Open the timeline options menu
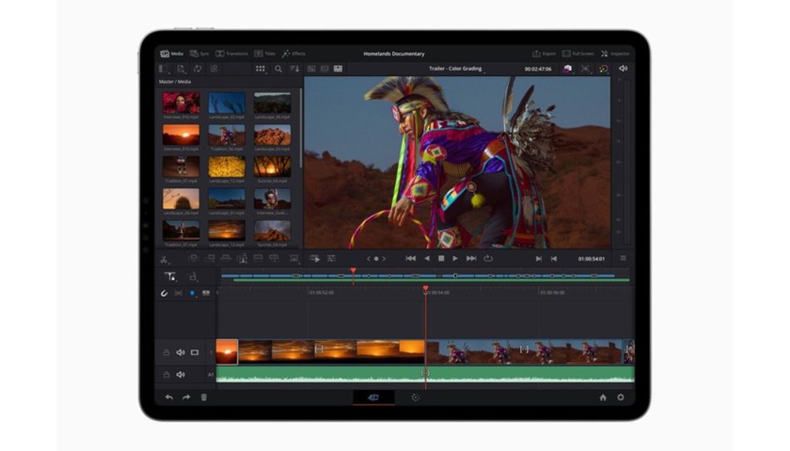The height and width of the screenshot is (451, 790). tap(623, 258)
